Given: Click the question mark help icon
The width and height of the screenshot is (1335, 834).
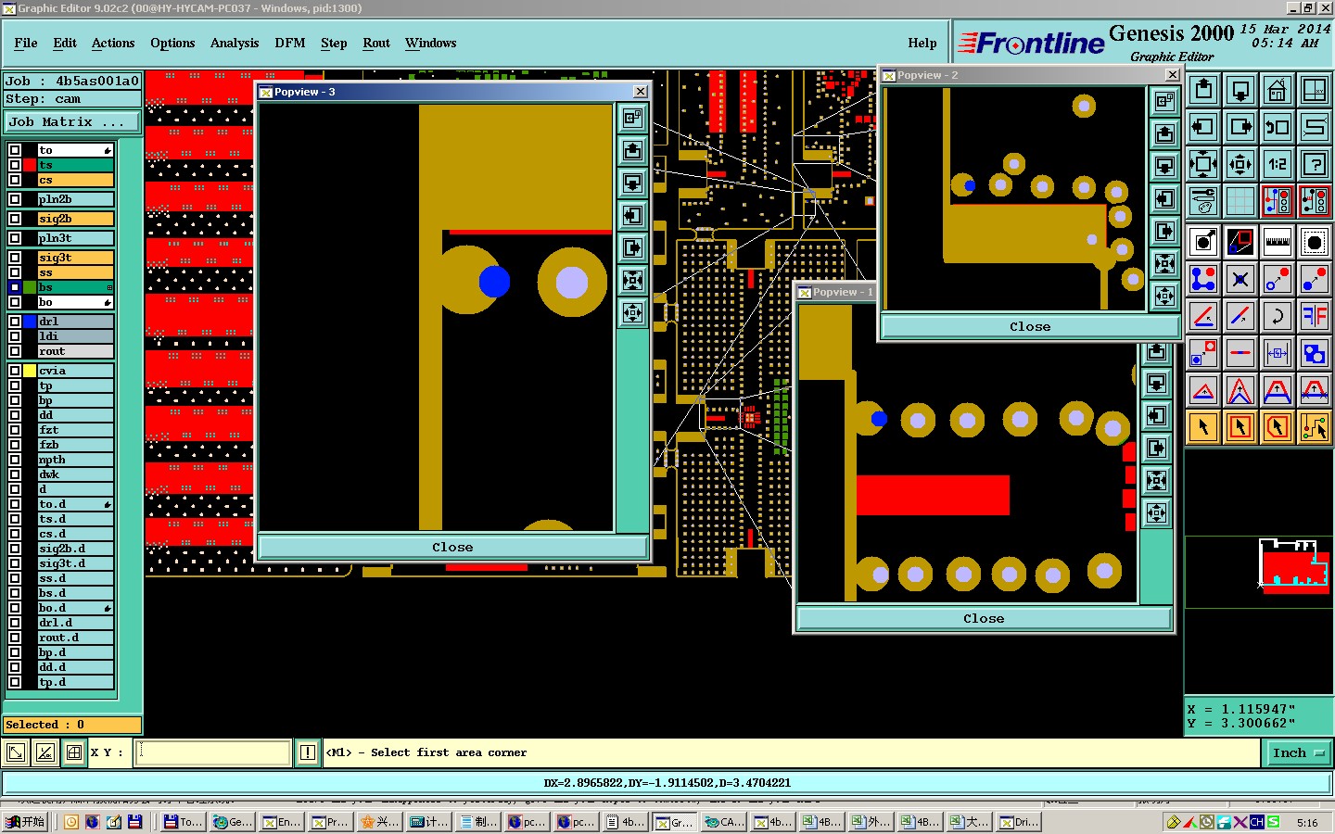Looking at the screenshot, I should (1314, 165).
